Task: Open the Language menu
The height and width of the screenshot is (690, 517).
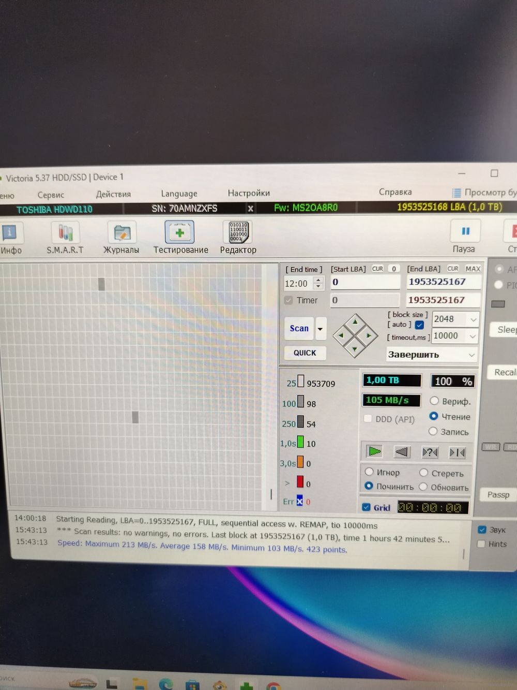Action: [x=179, y=194]
